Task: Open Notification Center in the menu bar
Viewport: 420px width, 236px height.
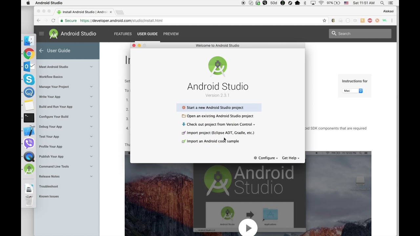Action: coord(390,3)
